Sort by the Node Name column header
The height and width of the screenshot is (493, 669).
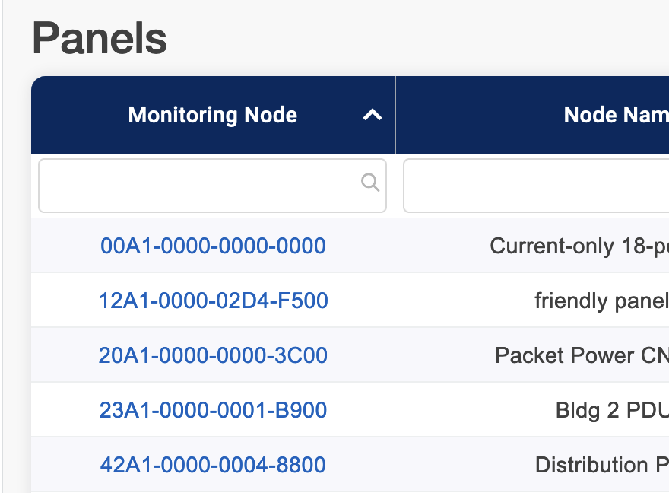[615, 116]
